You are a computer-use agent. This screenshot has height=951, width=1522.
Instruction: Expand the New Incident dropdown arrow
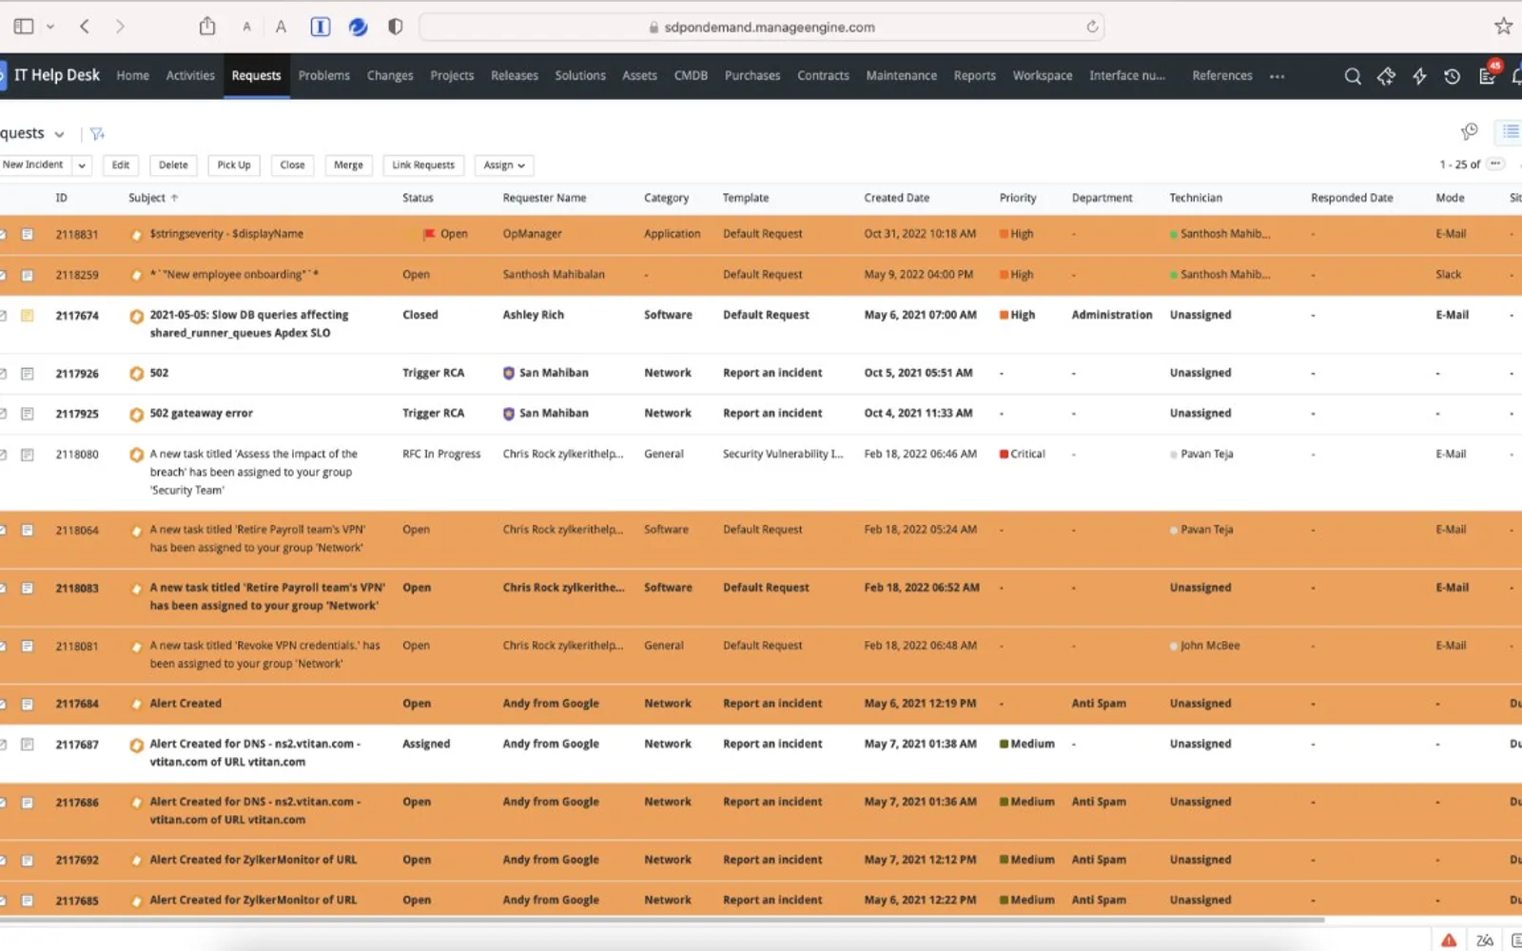point(82,165)
